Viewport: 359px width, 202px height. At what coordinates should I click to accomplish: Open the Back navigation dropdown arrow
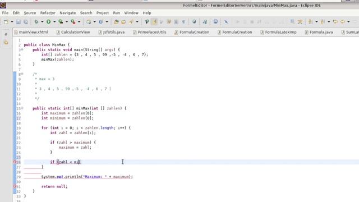[348, 22]
